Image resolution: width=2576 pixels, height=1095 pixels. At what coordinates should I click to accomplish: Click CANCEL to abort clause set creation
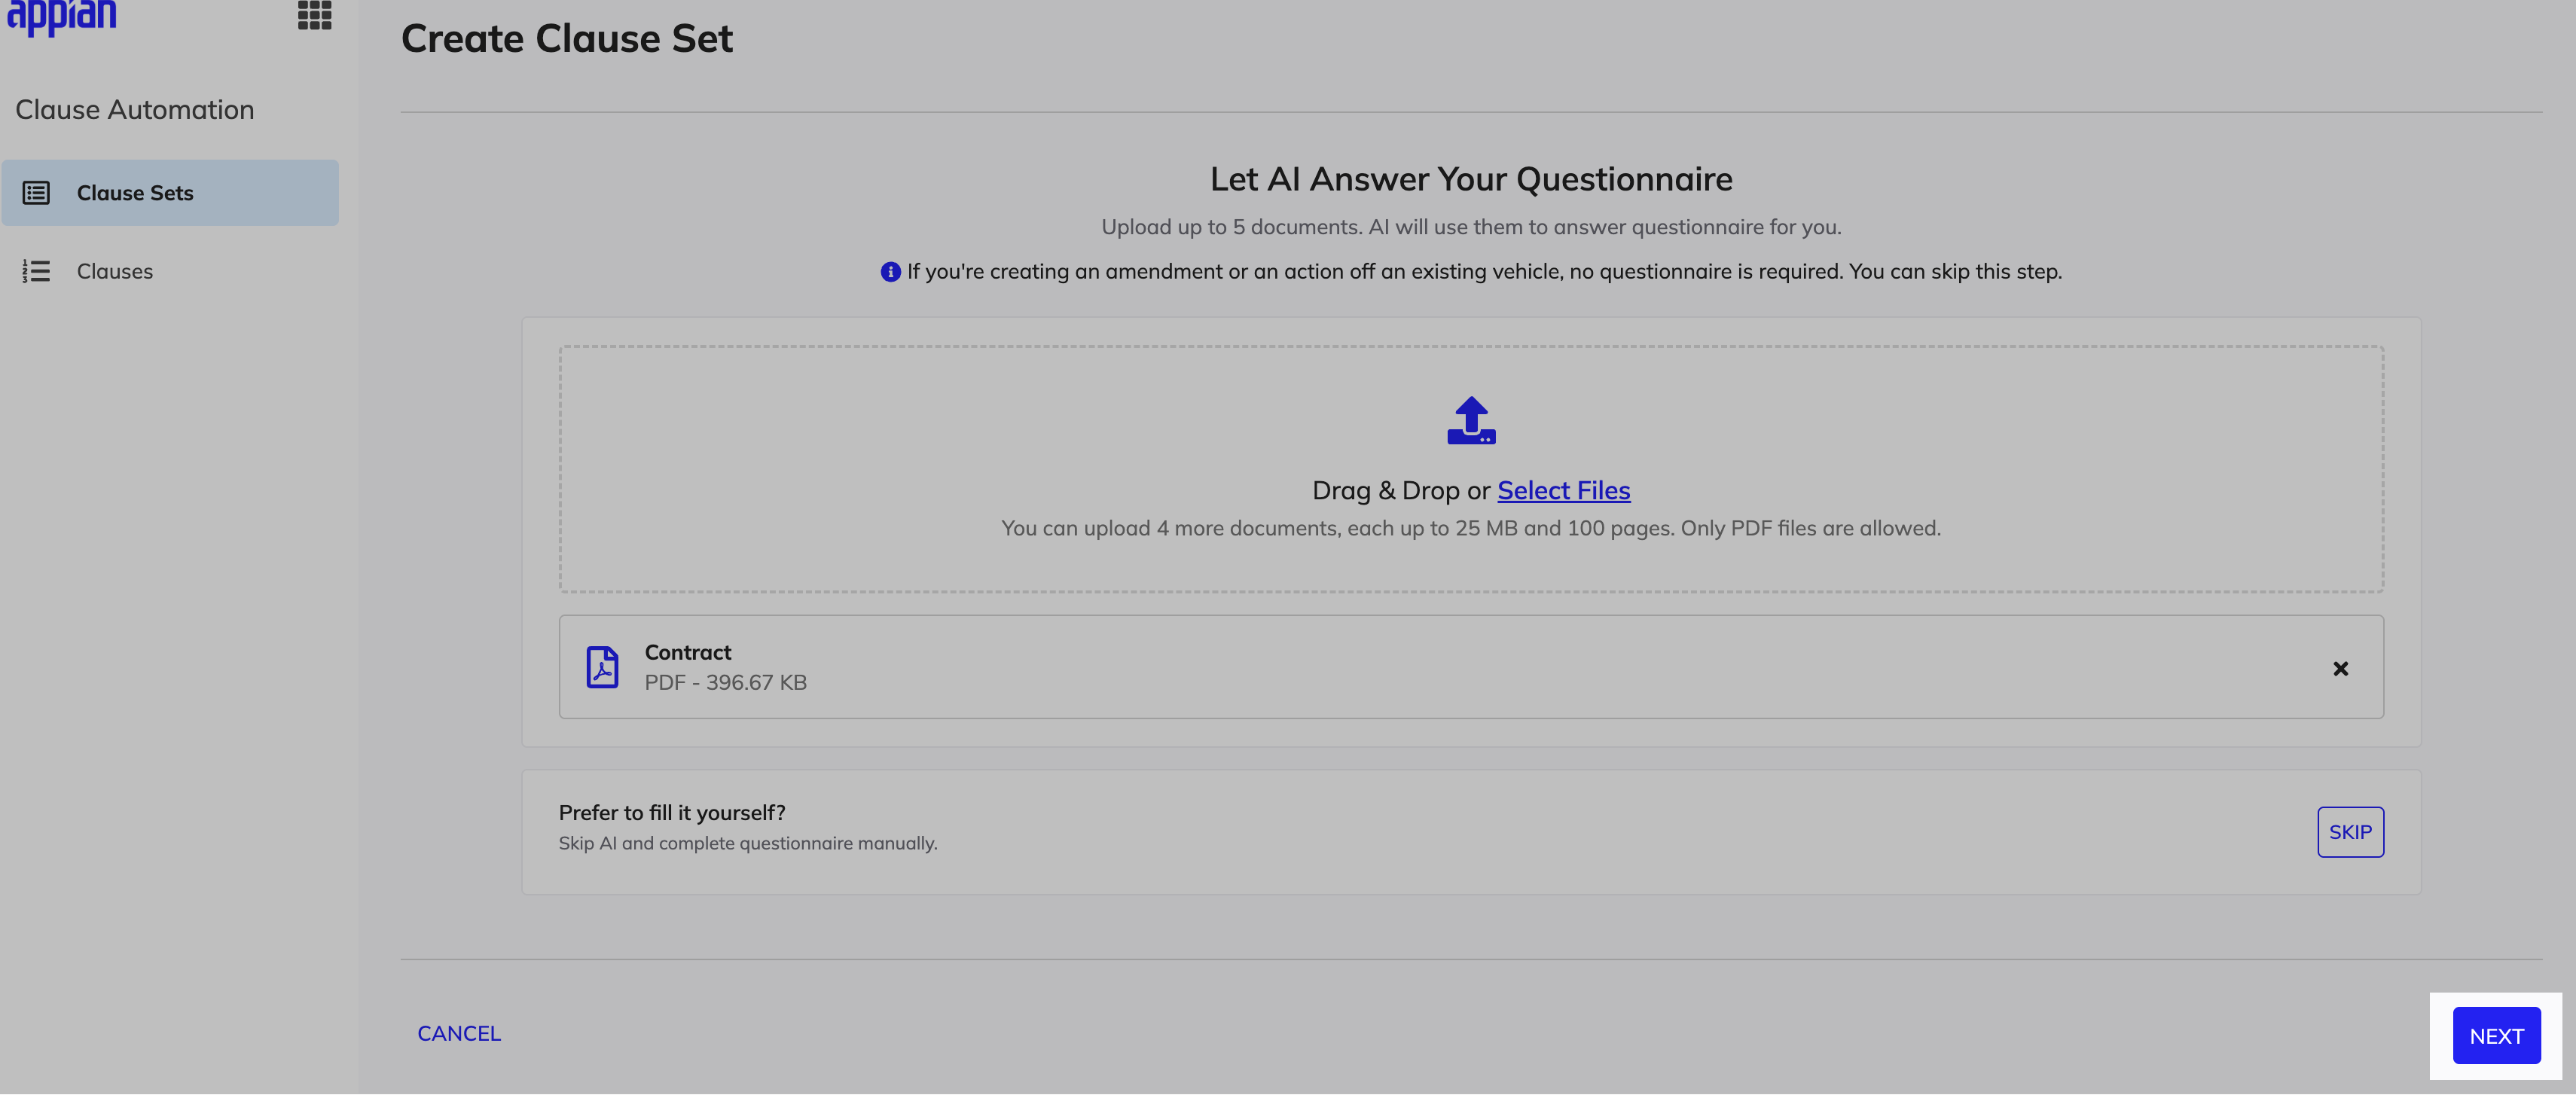(459, 1034)
